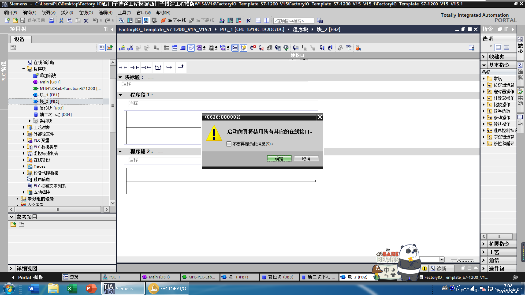The height and width of the screenshot is (295, 525).
Task: Click the copy icon in main toolbar
Action: [69, 20]
